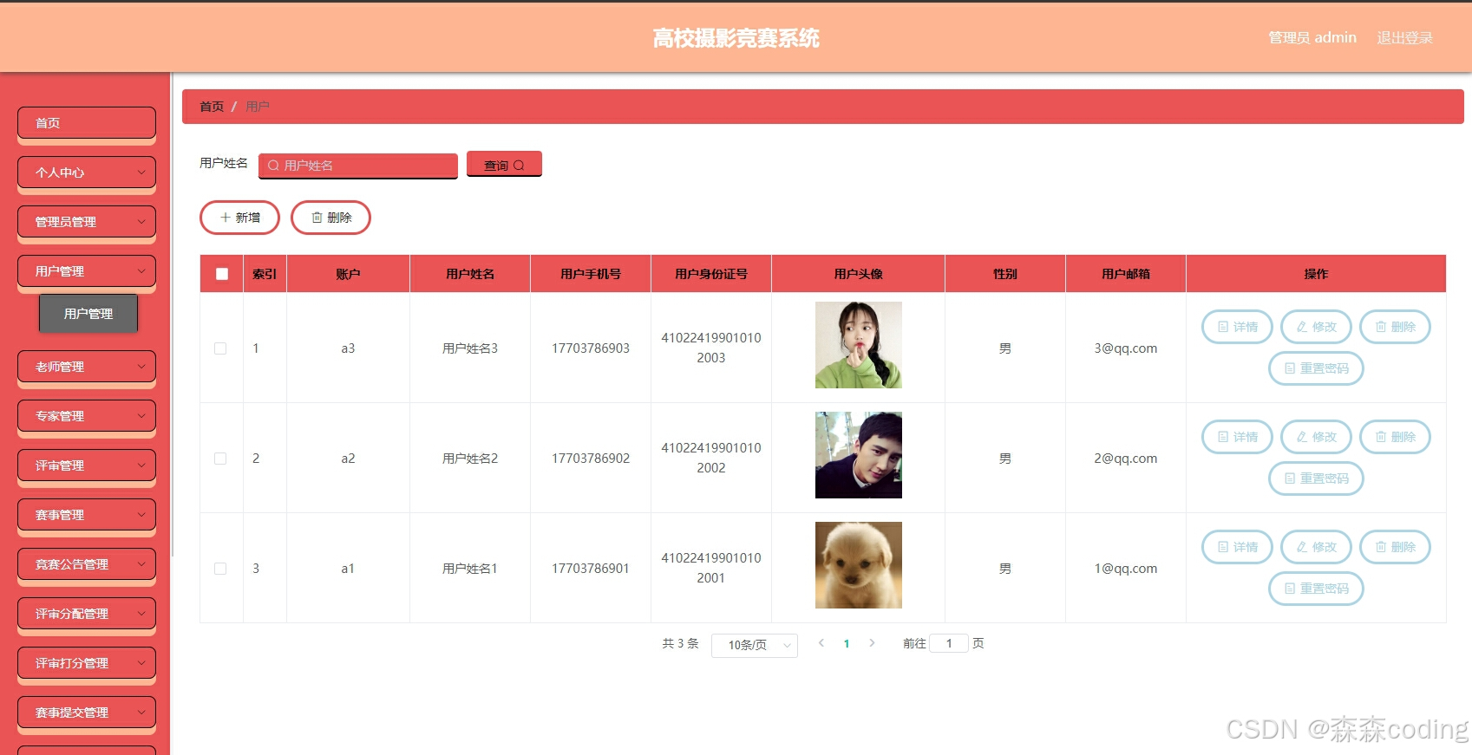Expand the 评审管理 sidebar menu

[87, 465]
